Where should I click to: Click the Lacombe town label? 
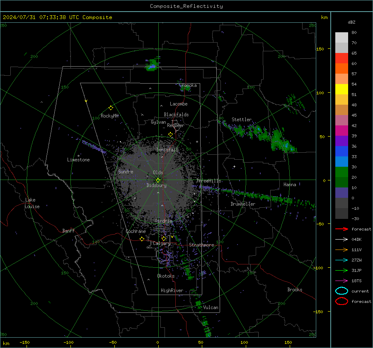[x=179, y=104]
